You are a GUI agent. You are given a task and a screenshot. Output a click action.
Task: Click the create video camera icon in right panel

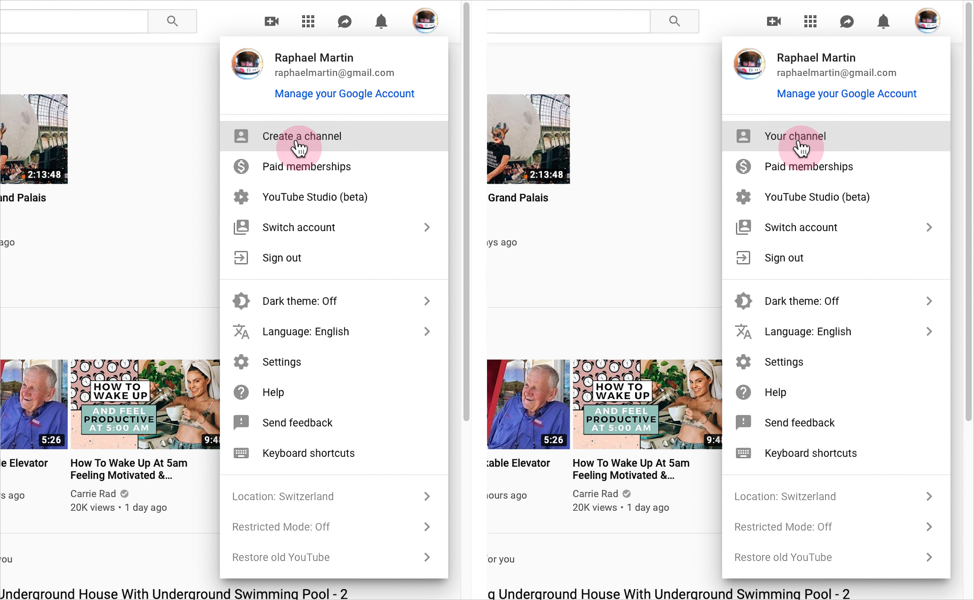tap(774, 21)
